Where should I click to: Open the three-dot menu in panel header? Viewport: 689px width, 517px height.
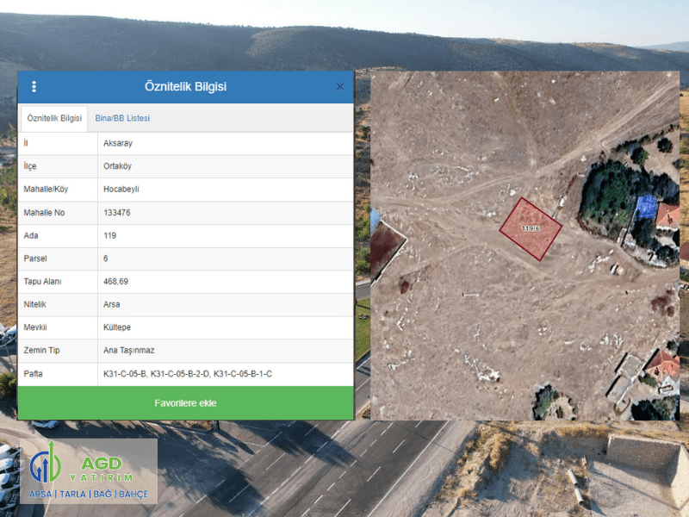[x=34, y=87]
